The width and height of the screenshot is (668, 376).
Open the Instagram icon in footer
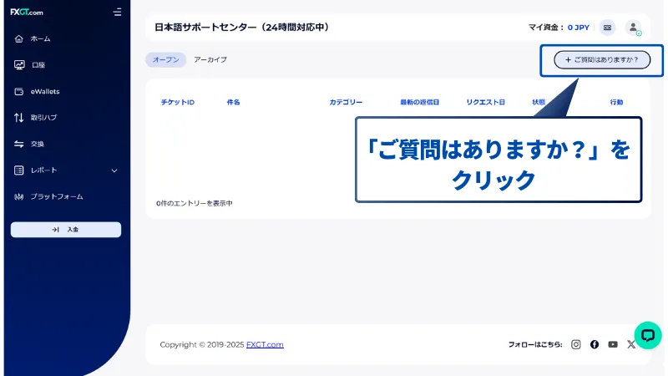pos(575,344)
